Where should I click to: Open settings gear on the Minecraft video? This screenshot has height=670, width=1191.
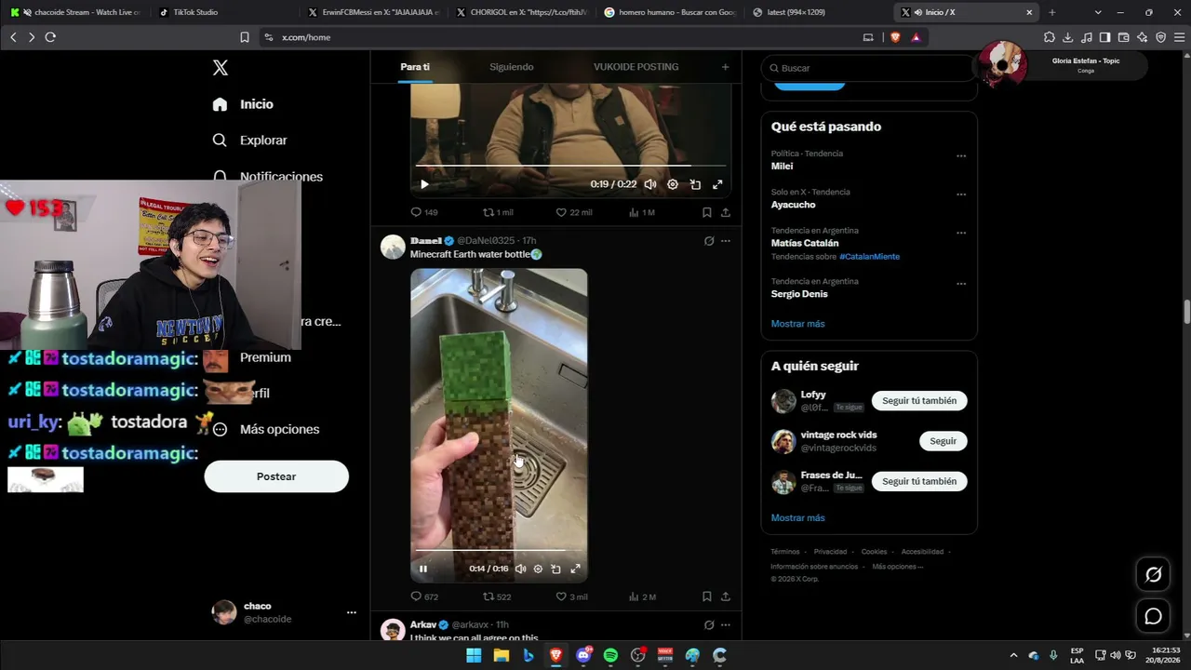tap(538, 569)
